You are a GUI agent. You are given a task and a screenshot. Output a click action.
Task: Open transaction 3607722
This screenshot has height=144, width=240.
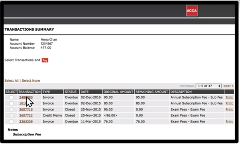coord(26,115)
